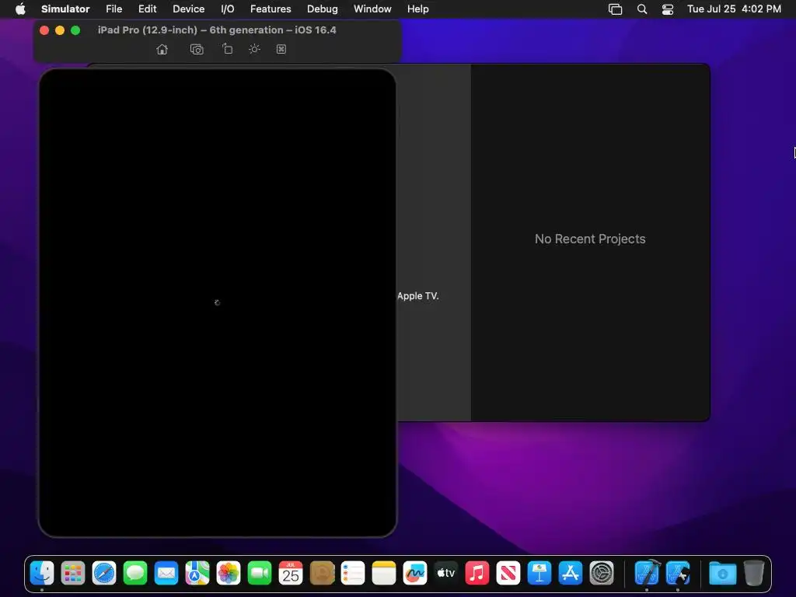Open Control Center in menu bar

click(x=668, y=9)
